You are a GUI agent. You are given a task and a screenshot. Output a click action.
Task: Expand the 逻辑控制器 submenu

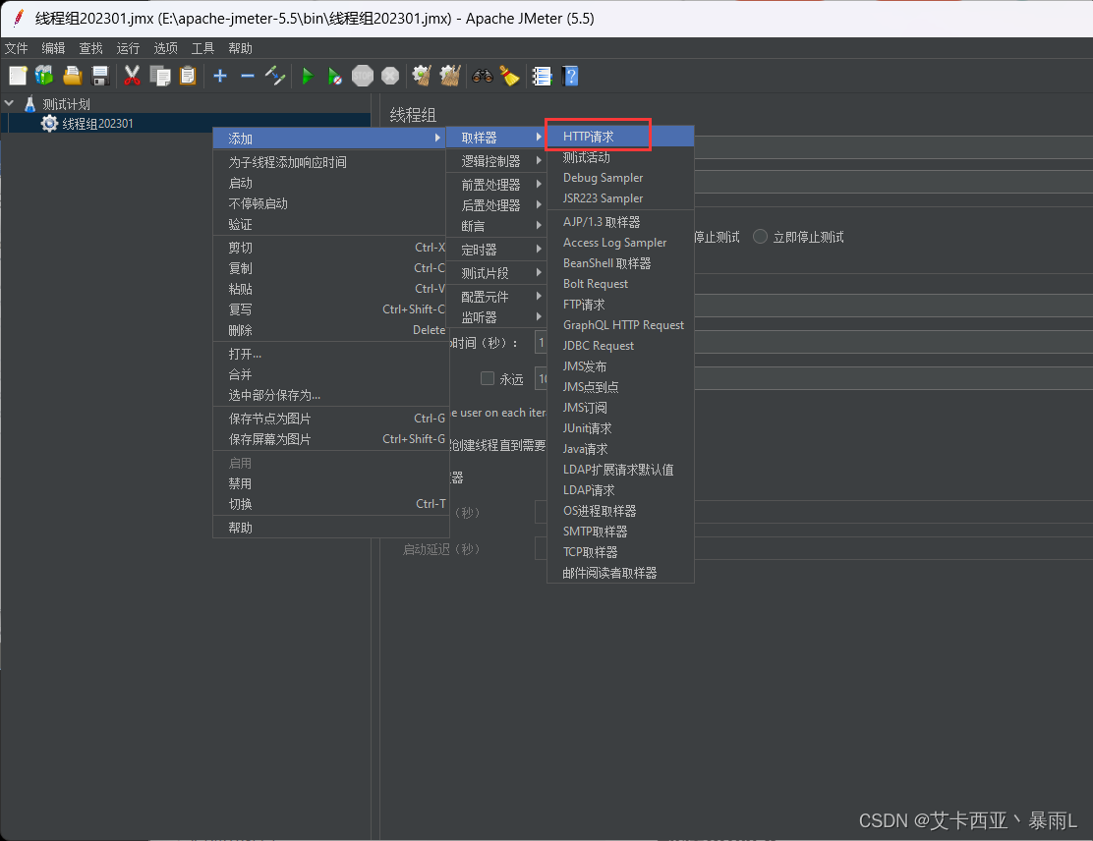coord(496,161)
